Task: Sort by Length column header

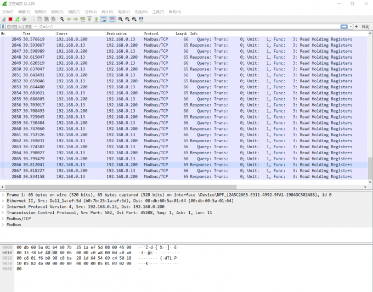Action: pyautogui.click(x=182, y=33)
